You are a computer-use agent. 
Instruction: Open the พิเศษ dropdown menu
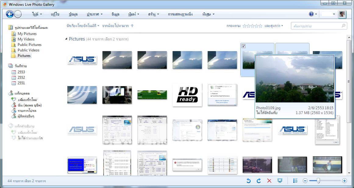[x=208, y=14]
